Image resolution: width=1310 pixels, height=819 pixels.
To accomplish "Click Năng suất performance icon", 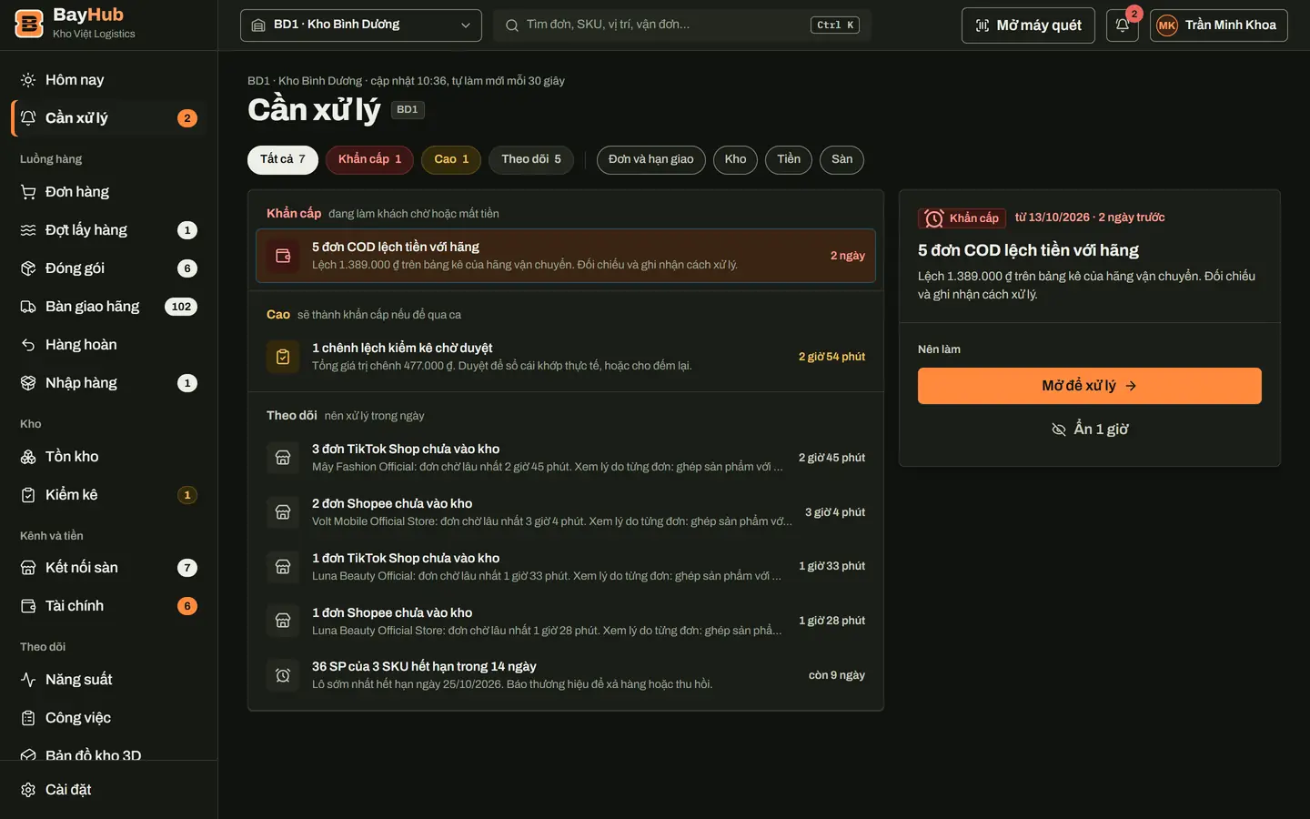I will 28,680.
